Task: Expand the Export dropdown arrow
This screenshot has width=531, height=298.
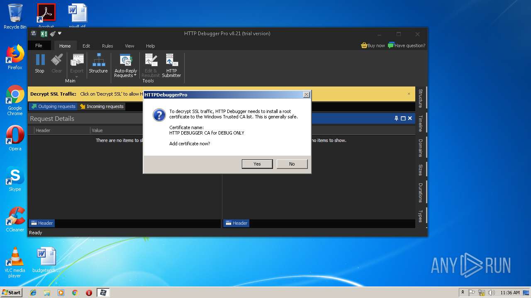Action: coord(77,77)
